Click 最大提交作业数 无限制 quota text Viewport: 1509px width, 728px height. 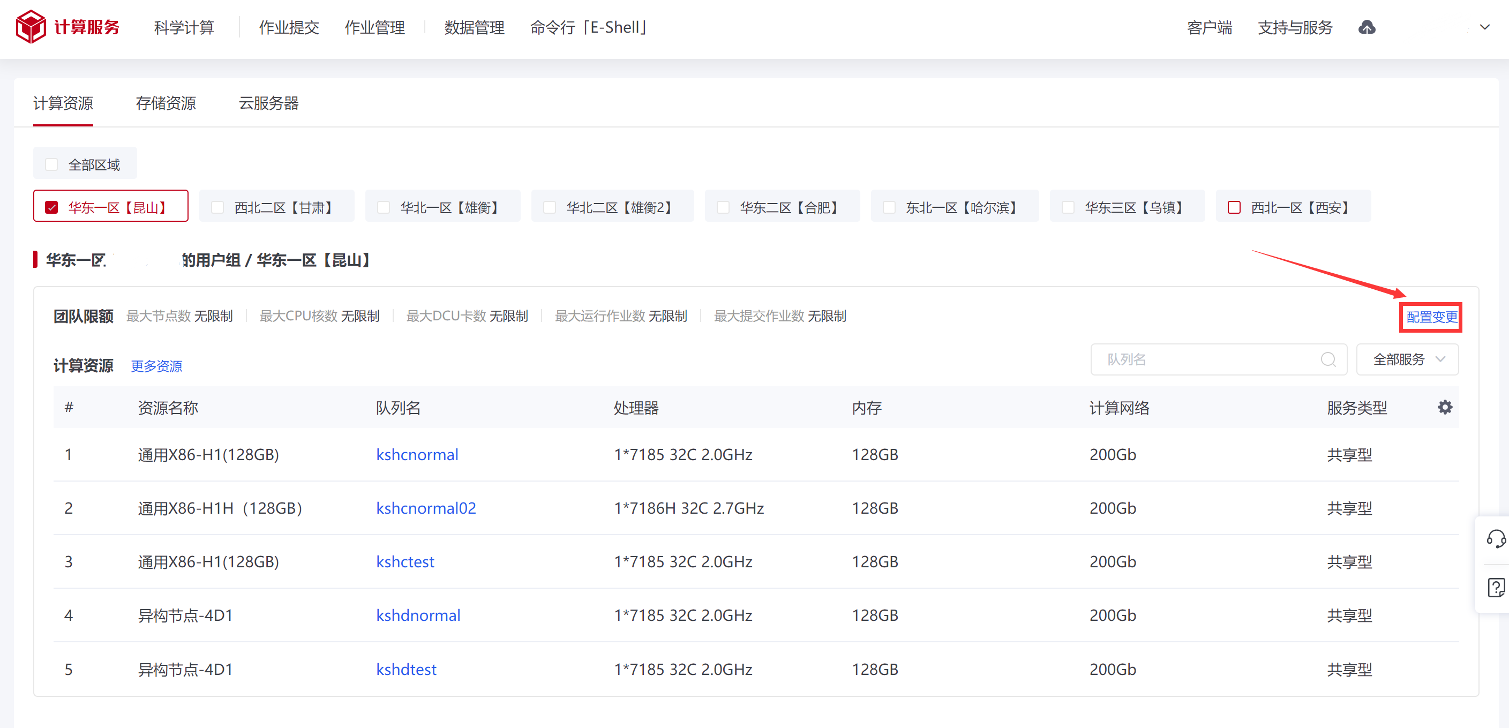780,316
